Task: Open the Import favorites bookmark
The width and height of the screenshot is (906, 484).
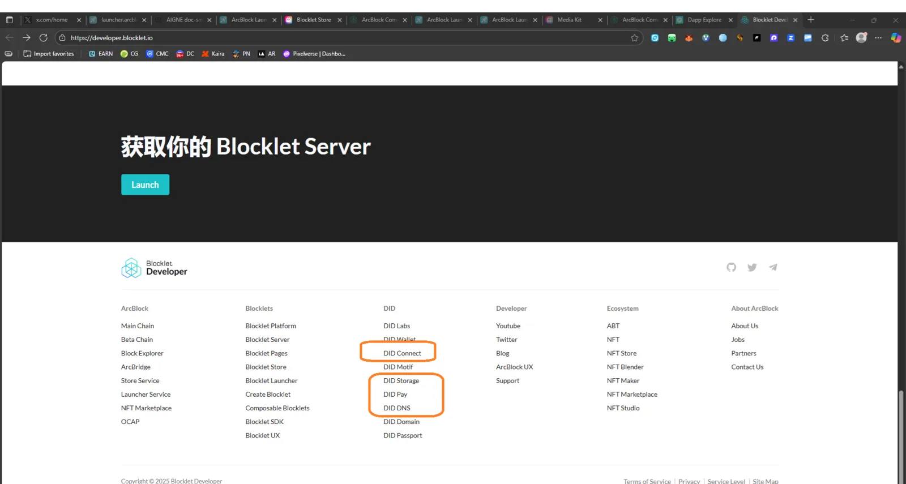Action: pos(49,54)
